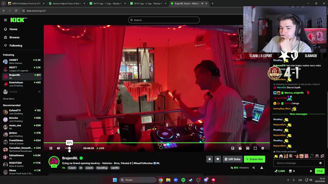Toggle stream notifications bell
The width and height of the screenshot is (328, 184).
209,159
